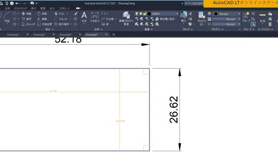This screenshot has height=156, width=278.
Task: Open the 出力 ribbon tab
Action: [52, 8]
